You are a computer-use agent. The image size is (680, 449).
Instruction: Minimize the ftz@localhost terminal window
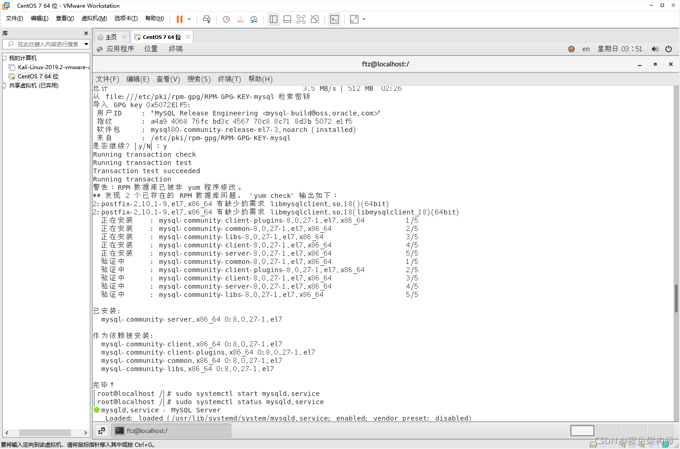click(x=640, y=65)
